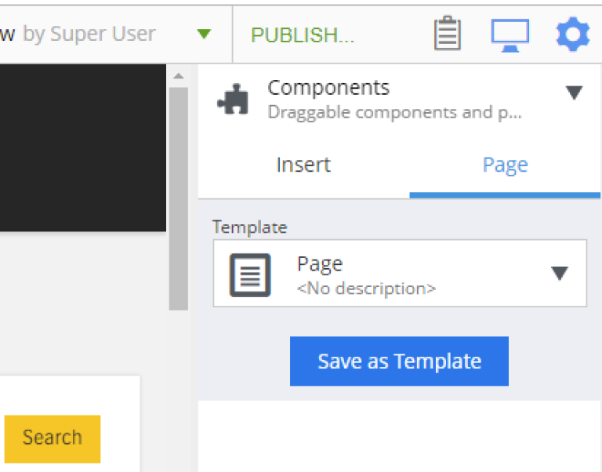The height and width of the screenshot is (472, 602).
Task: Open the settings gear icon
Action: 573,34
